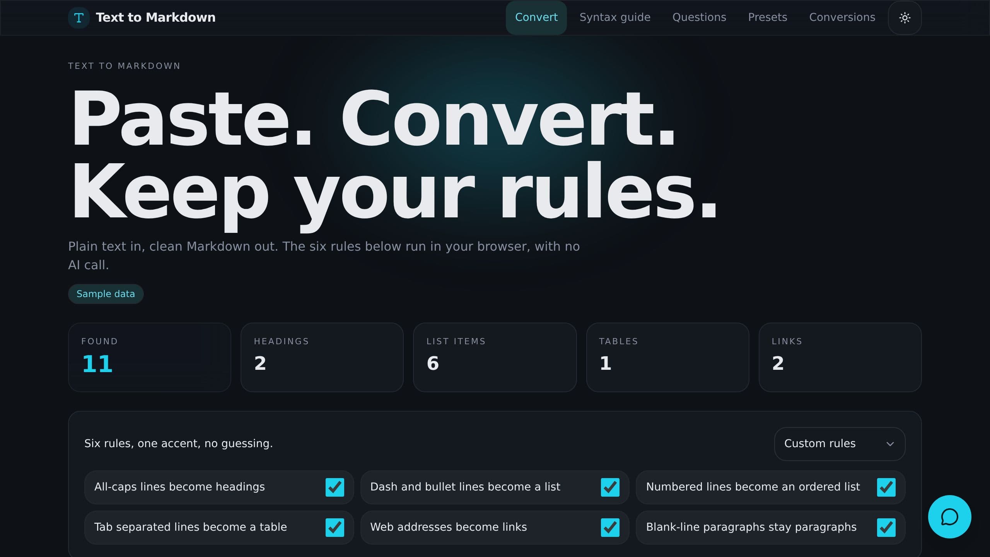Select the Tables 1 stat card

click(667, 357)
